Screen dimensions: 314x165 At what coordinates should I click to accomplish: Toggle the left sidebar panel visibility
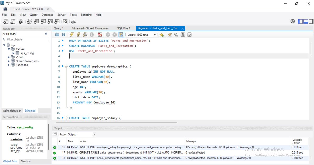click(300, 21)
